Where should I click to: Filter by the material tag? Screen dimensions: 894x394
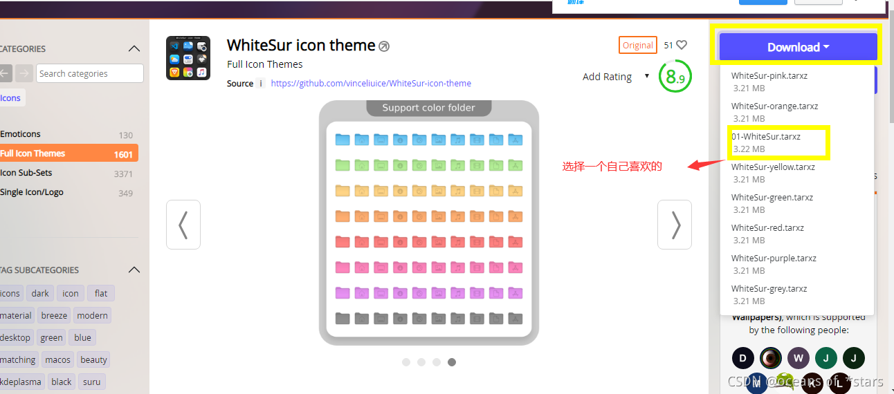(16, 315)
